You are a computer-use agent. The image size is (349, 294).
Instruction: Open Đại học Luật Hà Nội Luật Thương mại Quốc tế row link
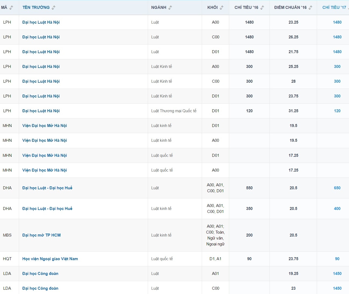41,111
